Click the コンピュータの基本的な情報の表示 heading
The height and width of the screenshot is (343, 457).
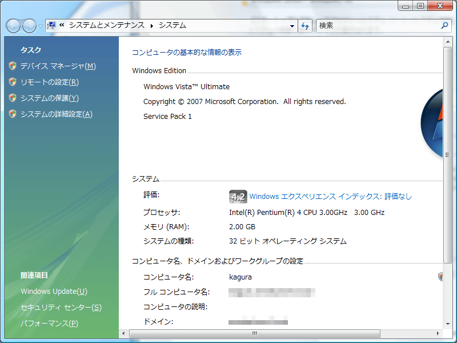pyautogui.click(x=187, y=53)
